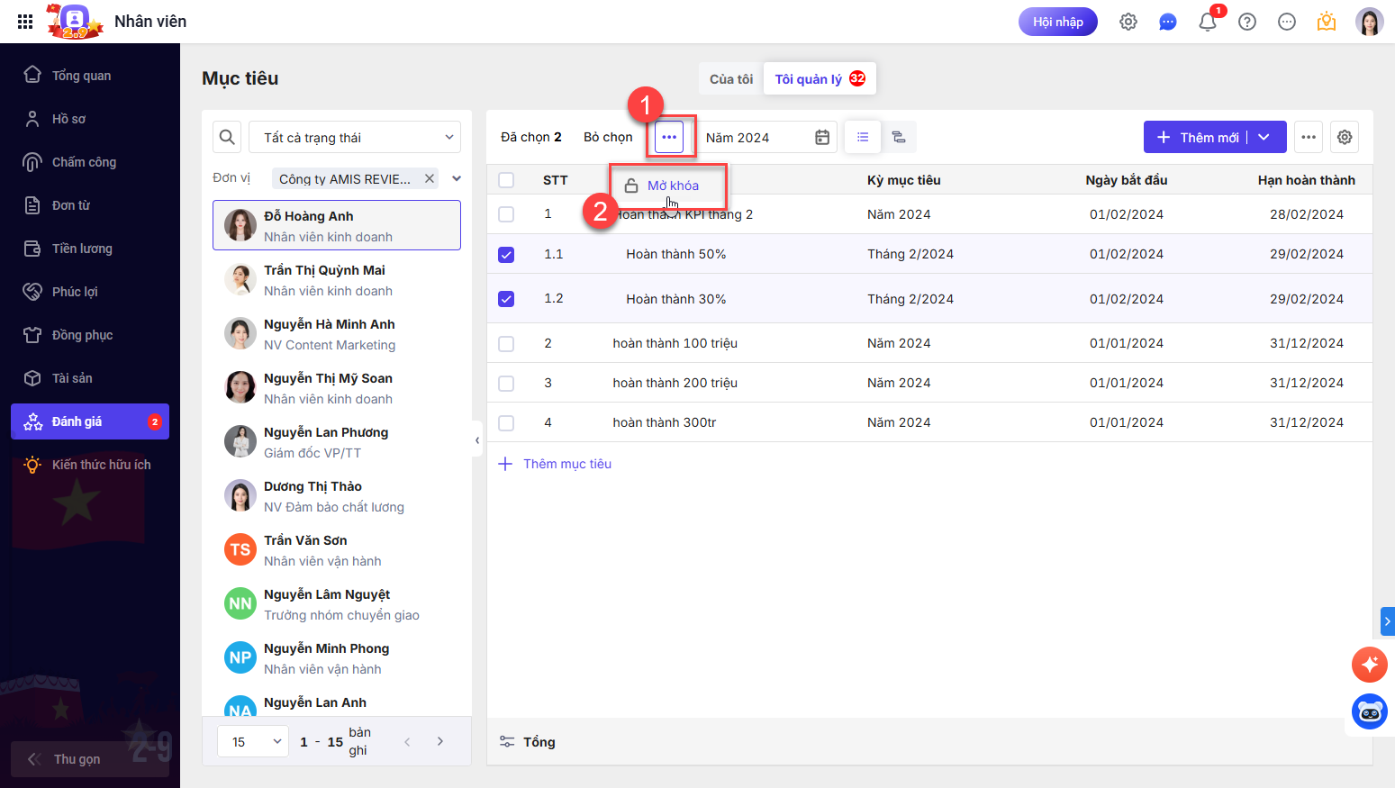1395x788 pixels.
Task: Click the search magnifier icon in employee panel
Action: pos(227,137)
